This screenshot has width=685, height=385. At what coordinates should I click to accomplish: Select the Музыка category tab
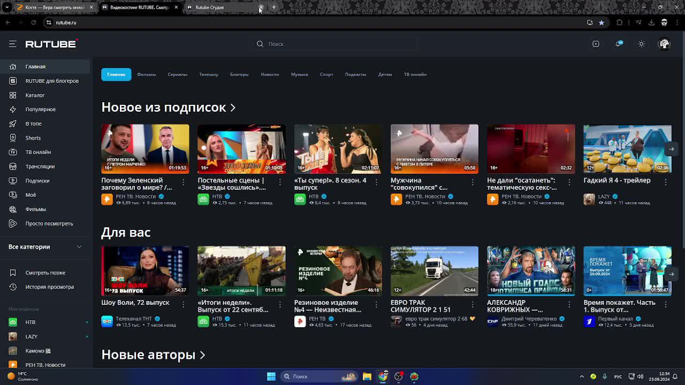299,74
